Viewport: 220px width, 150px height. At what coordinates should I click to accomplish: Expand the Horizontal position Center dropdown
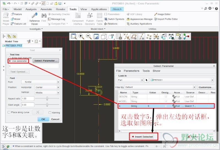pyautogui.click(x=47, y=87)
